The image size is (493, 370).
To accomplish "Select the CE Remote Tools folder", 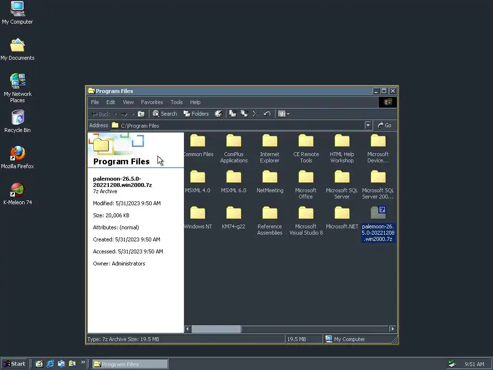I will tap(306, 148).
